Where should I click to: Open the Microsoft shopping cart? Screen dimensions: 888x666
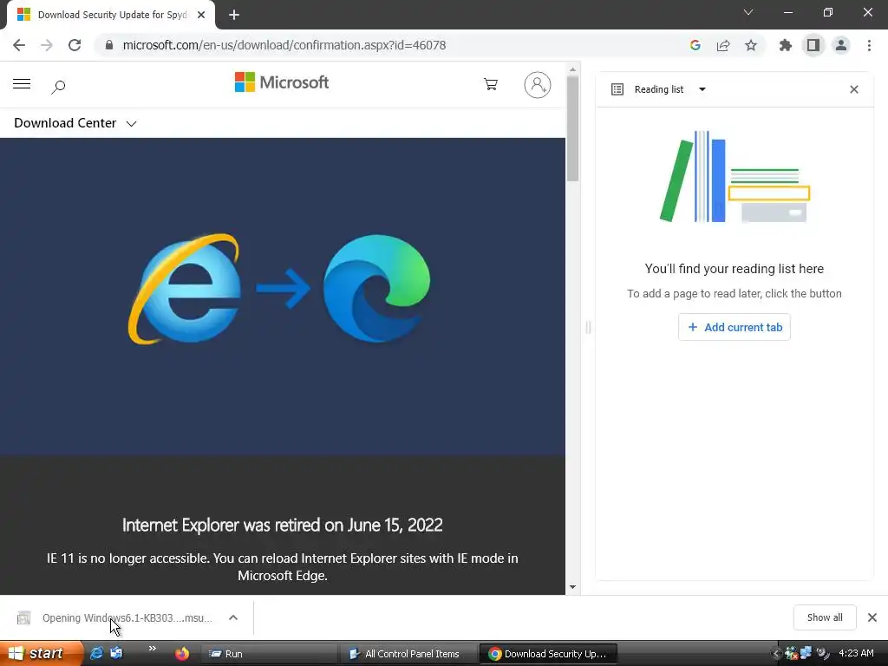pyautogui.click(x=491, y=84)
